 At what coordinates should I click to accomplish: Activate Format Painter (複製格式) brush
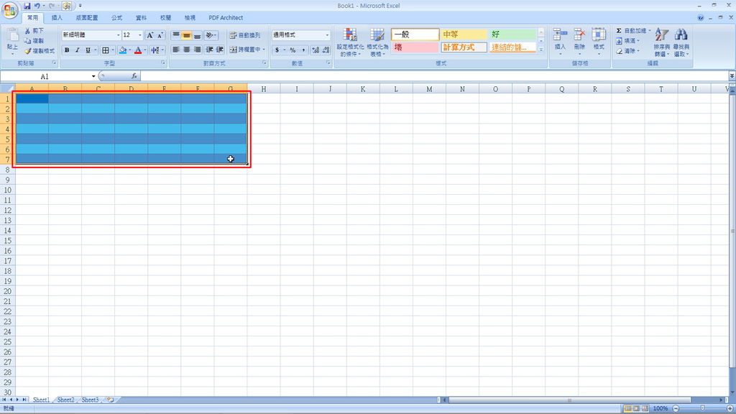click(28, 51)
